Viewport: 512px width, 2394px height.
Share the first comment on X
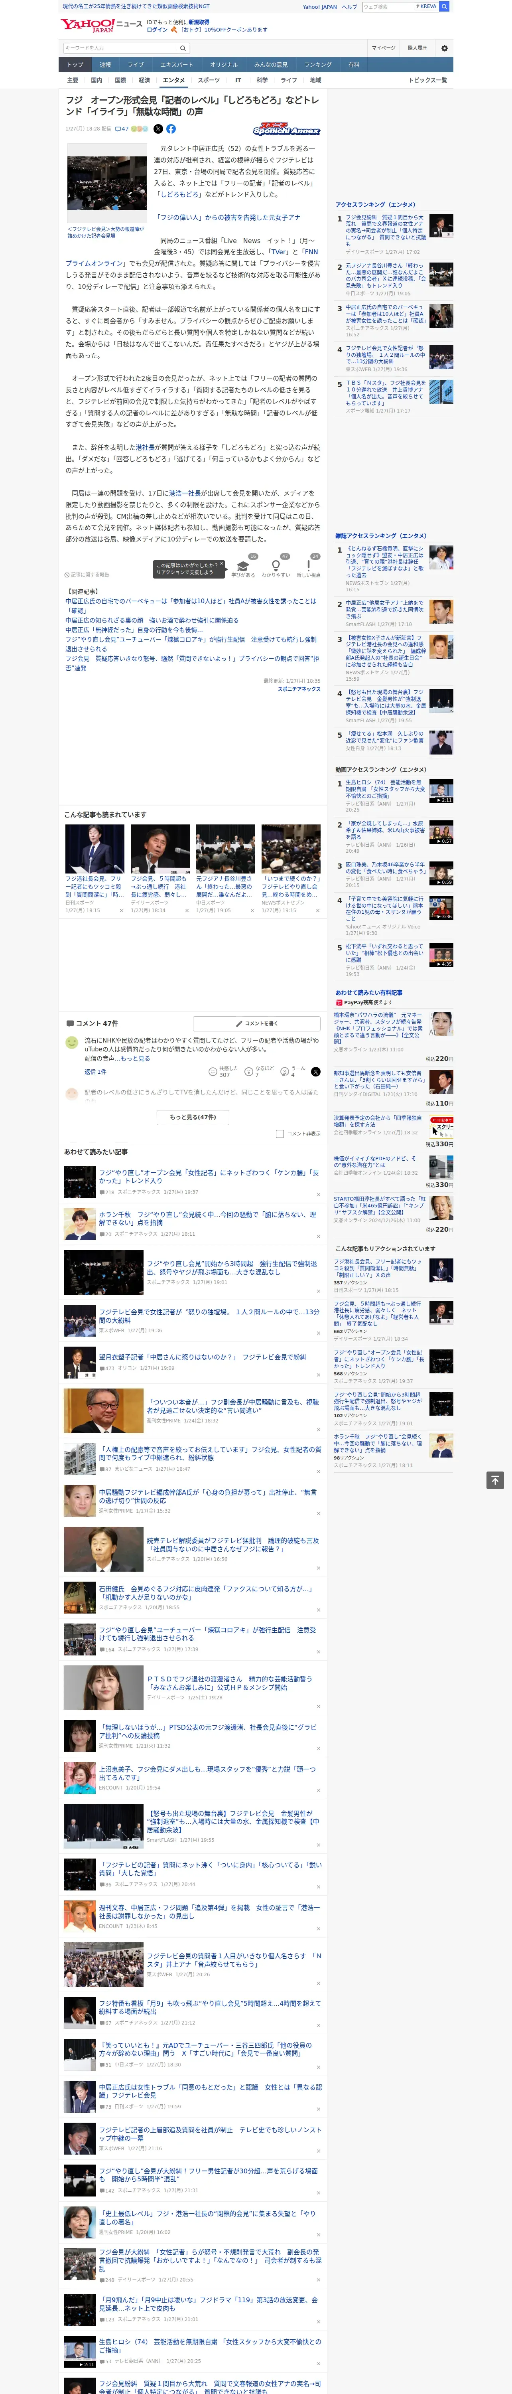pos(316,1072)
